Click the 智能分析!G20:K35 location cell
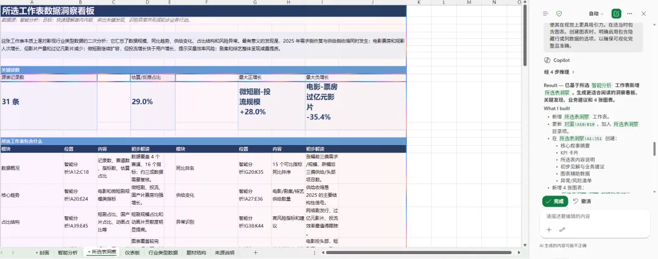 click(255, 168)
